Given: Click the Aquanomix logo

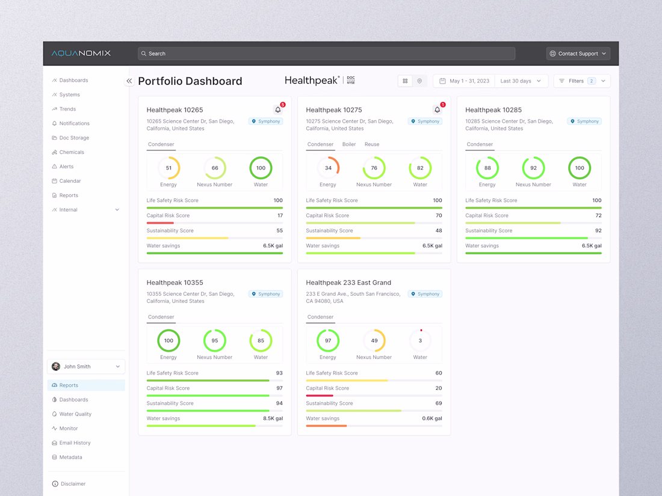Looking at the screenshot, I should (81, 53).
